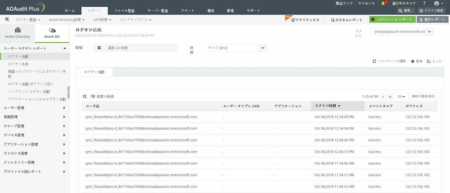Open アナリティクス analytics
450x193 pixels.
pos(305,20)
